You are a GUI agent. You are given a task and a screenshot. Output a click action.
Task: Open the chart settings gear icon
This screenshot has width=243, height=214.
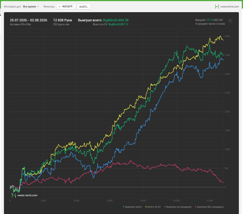click(230, 20)
